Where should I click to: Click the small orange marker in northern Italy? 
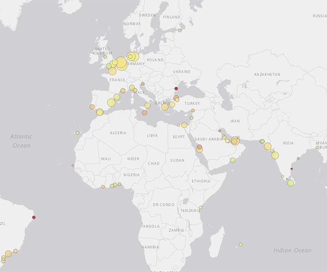click(x=142, y=84)
